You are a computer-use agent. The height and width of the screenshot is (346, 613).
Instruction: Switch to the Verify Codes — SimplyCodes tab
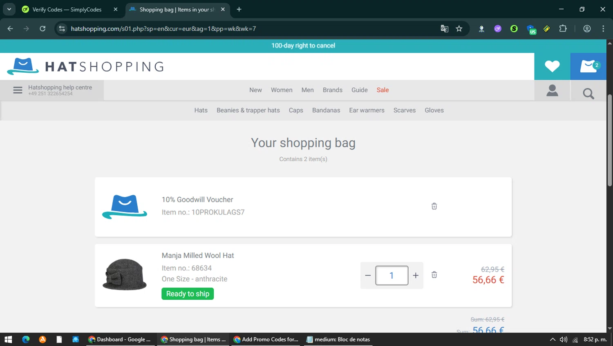[67, 9]
